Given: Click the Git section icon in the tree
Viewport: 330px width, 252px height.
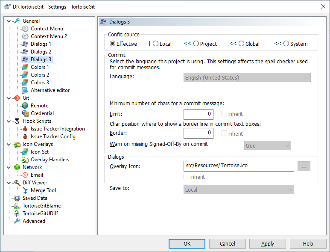Looking at the screenshot, I should point(17,98).
